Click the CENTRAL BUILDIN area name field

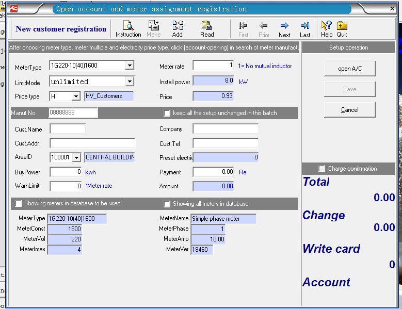point(109,157)
